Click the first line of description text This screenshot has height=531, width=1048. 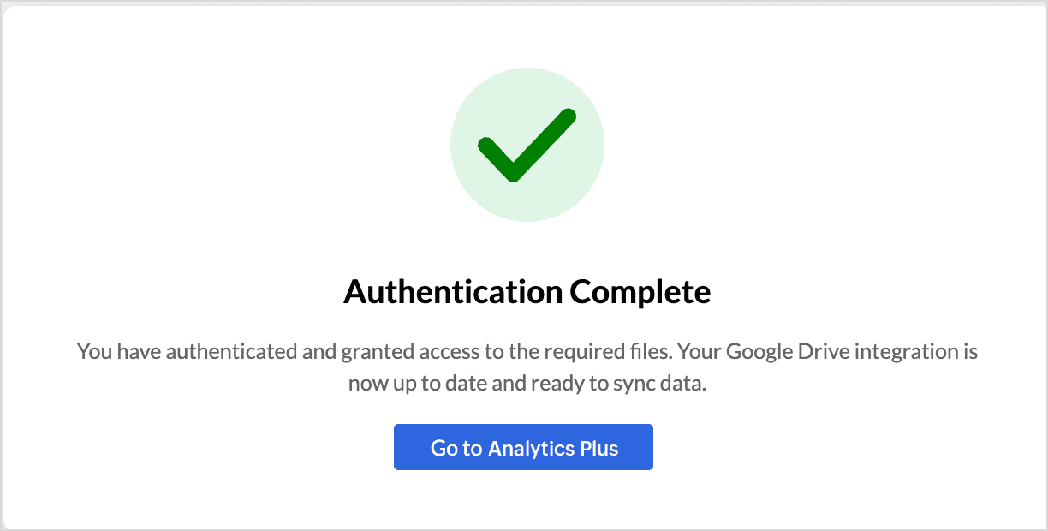527,351
